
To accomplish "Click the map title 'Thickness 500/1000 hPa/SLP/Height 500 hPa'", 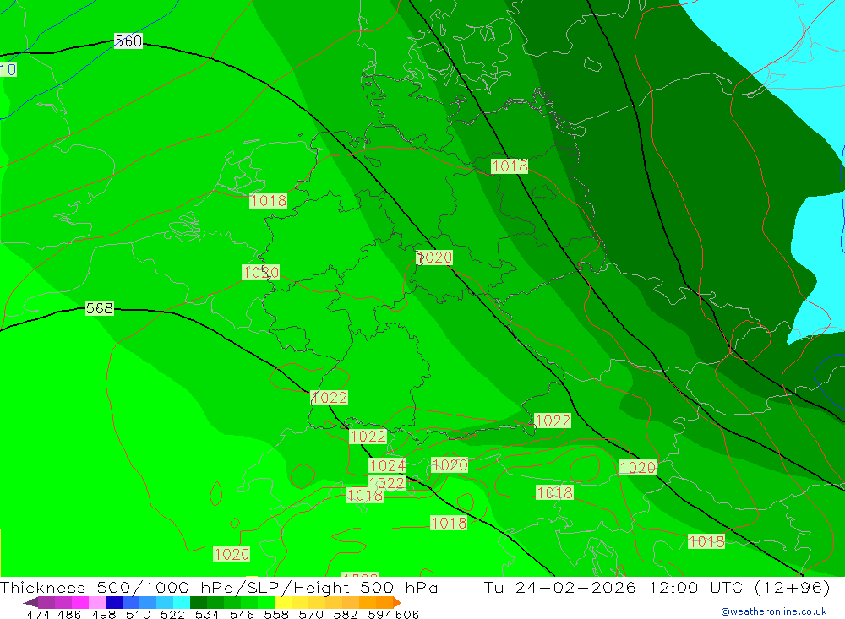I will [x=219, y=587].
